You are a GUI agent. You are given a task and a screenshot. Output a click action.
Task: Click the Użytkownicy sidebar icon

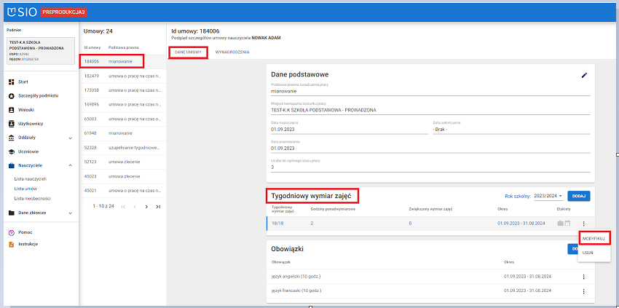point(11,123)
